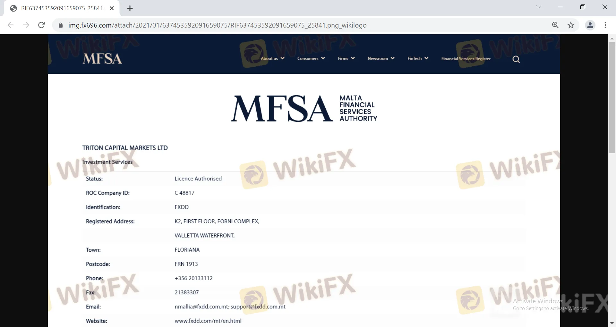Click the website www.fxdd.com/mt/en.html
Image resolution: width=616 pixels, height=327 pixels.
(x=208, y=321)
